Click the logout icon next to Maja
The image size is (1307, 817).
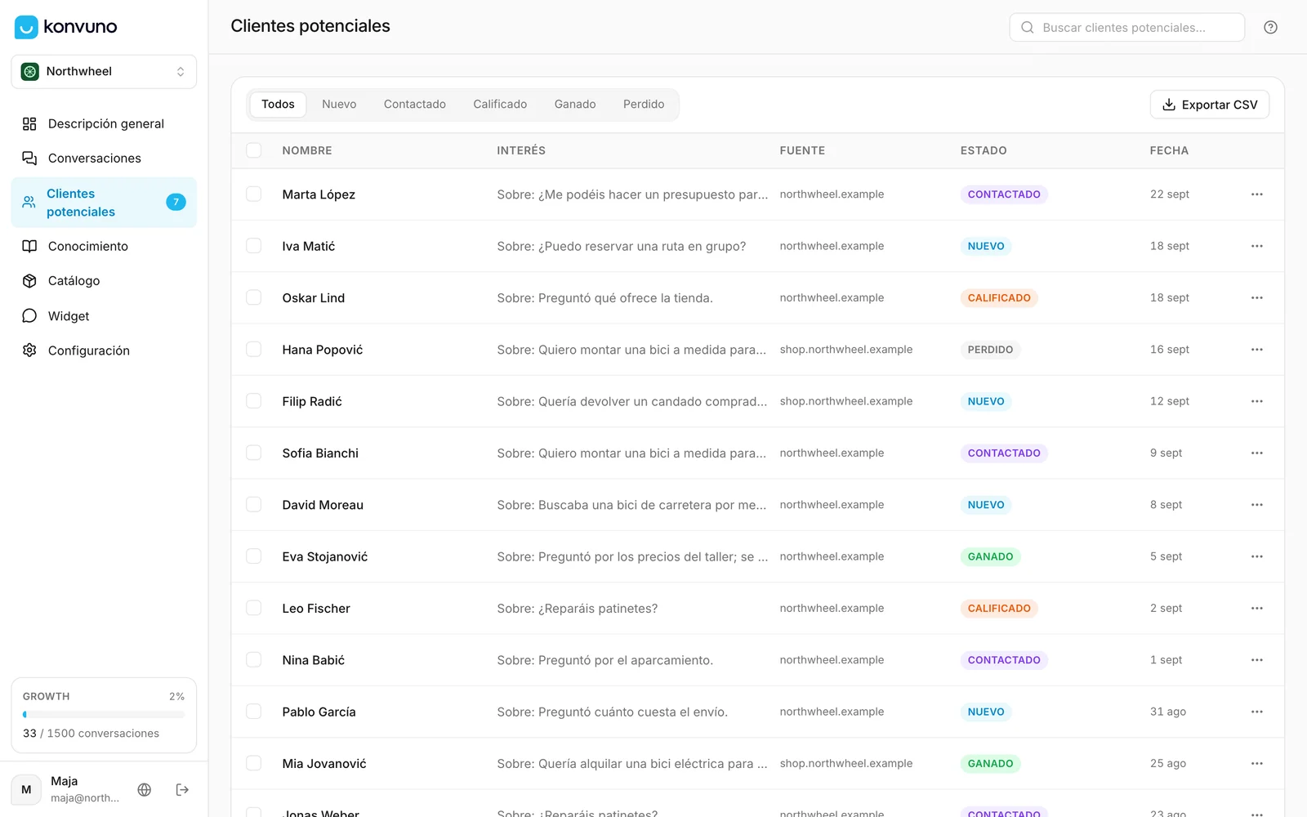point(182,789)
